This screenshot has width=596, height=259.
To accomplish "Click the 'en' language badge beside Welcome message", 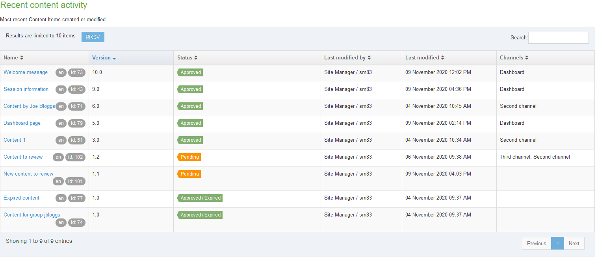I will coord(61,72).
